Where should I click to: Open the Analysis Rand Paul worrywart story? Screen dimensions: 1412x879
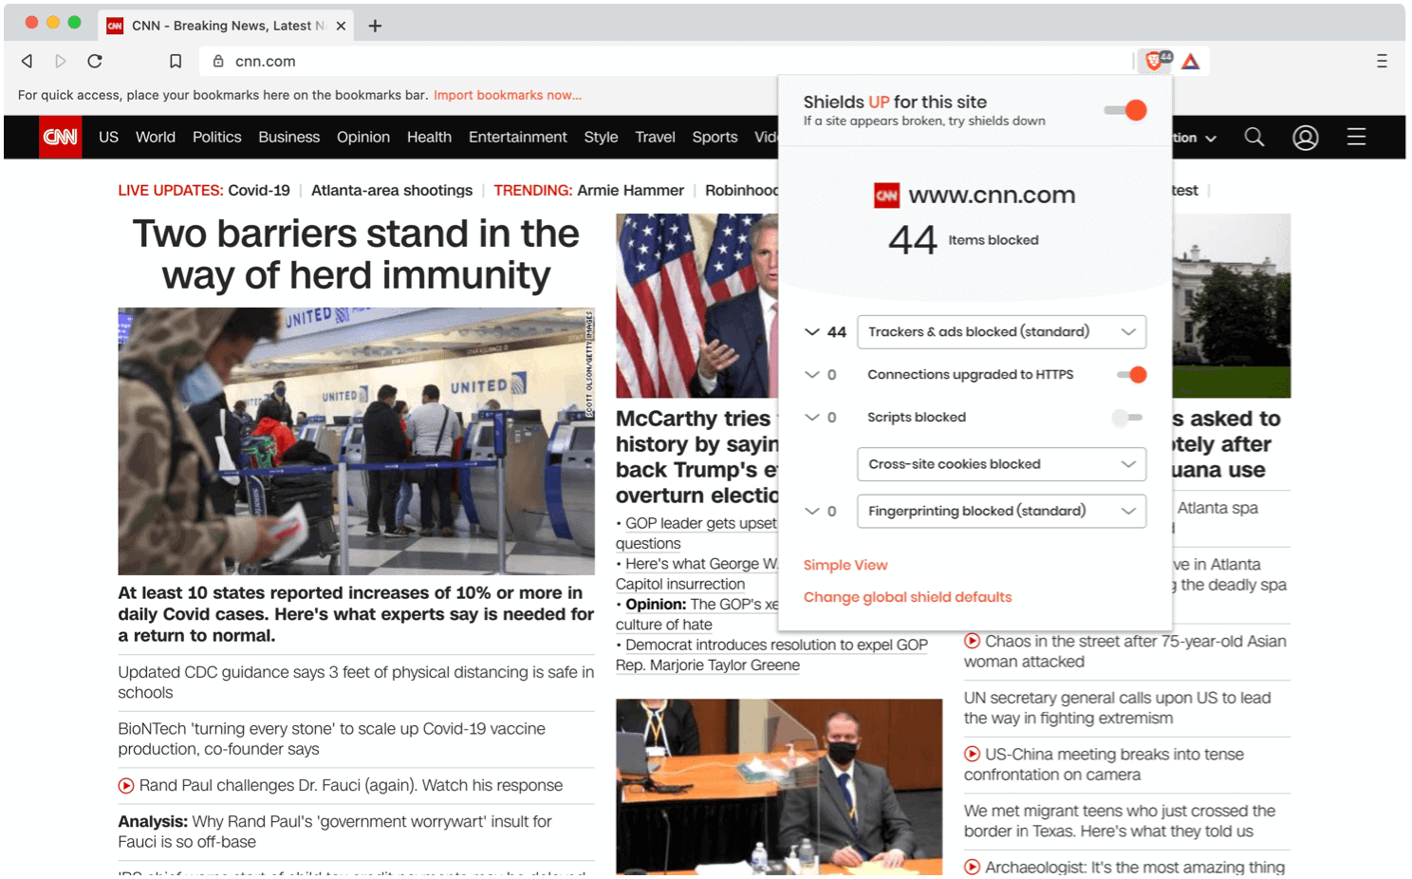click(x=335, y=832)
